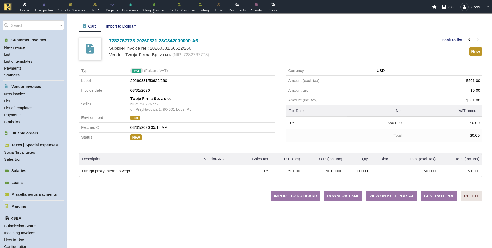Open the MRP module icon

click(95, 5)
